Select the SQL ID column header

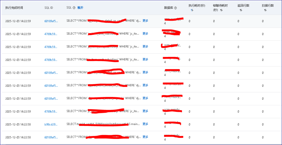tap(49, 8)
